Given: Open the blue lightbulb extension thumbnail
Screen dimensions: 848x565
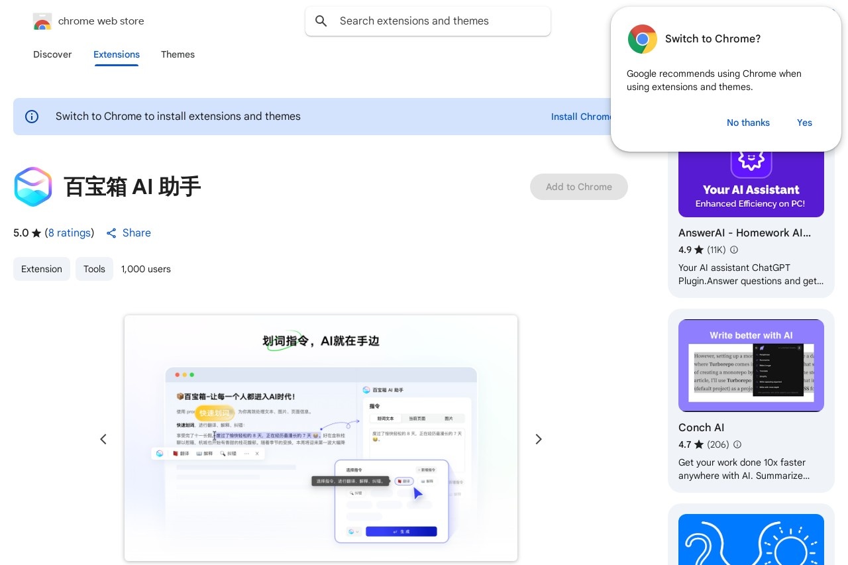Looking at the screenshot, I should tap(751, 539).
